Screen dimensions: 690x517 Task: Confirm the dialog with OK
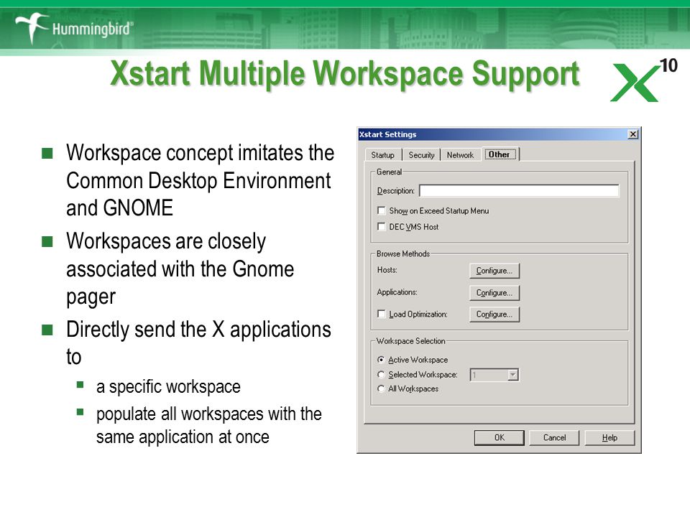pos(499,437)
